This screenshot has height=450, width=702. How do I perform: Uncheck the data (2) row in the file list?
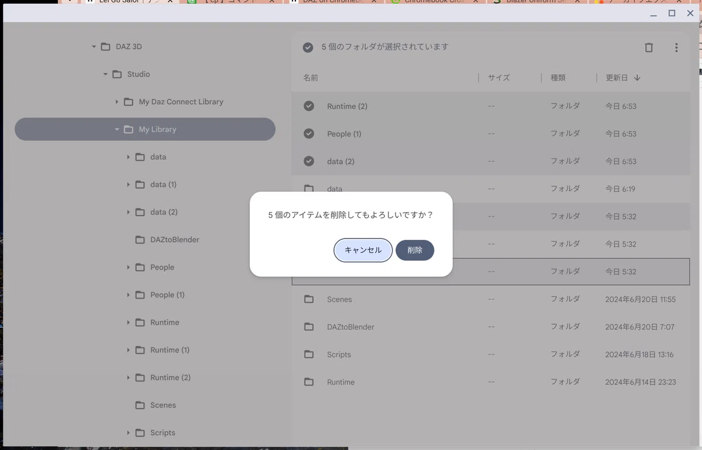pyautogui.click(x=309, y=161)
